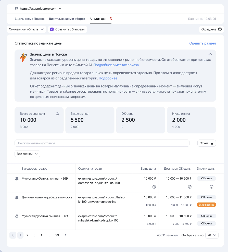Click the 'Оценить раздел' link
This screenshot has height=252, width=228.
(202, 43)
